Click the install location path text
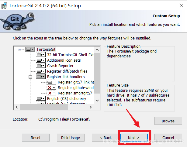The height and width of the screenshot is (147, 187). click(64, 119)
